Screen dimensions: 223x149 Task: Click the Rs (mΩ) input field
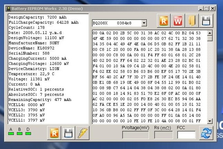(163, 135)
